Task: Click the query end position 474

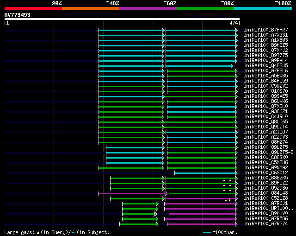Action: coord(234,23)
